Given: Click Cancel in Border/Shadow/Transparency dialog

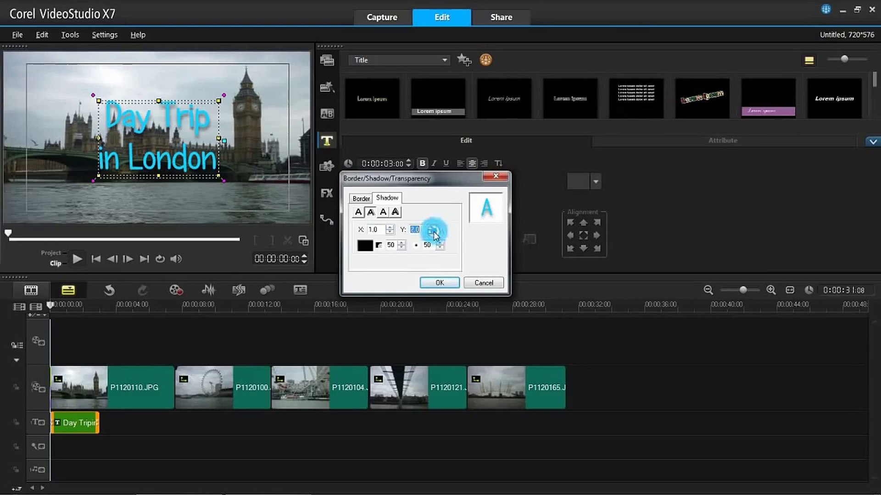Looking at the screenshot, I should [x=484, y=283].
